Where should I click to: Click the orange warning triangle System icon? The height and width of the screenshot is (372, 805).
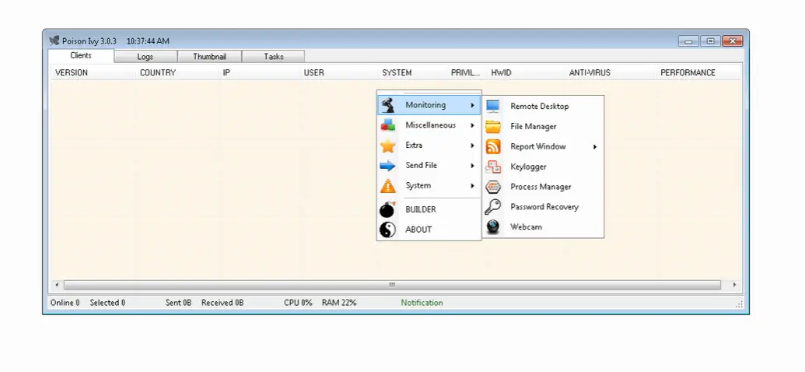pos(388,185)
